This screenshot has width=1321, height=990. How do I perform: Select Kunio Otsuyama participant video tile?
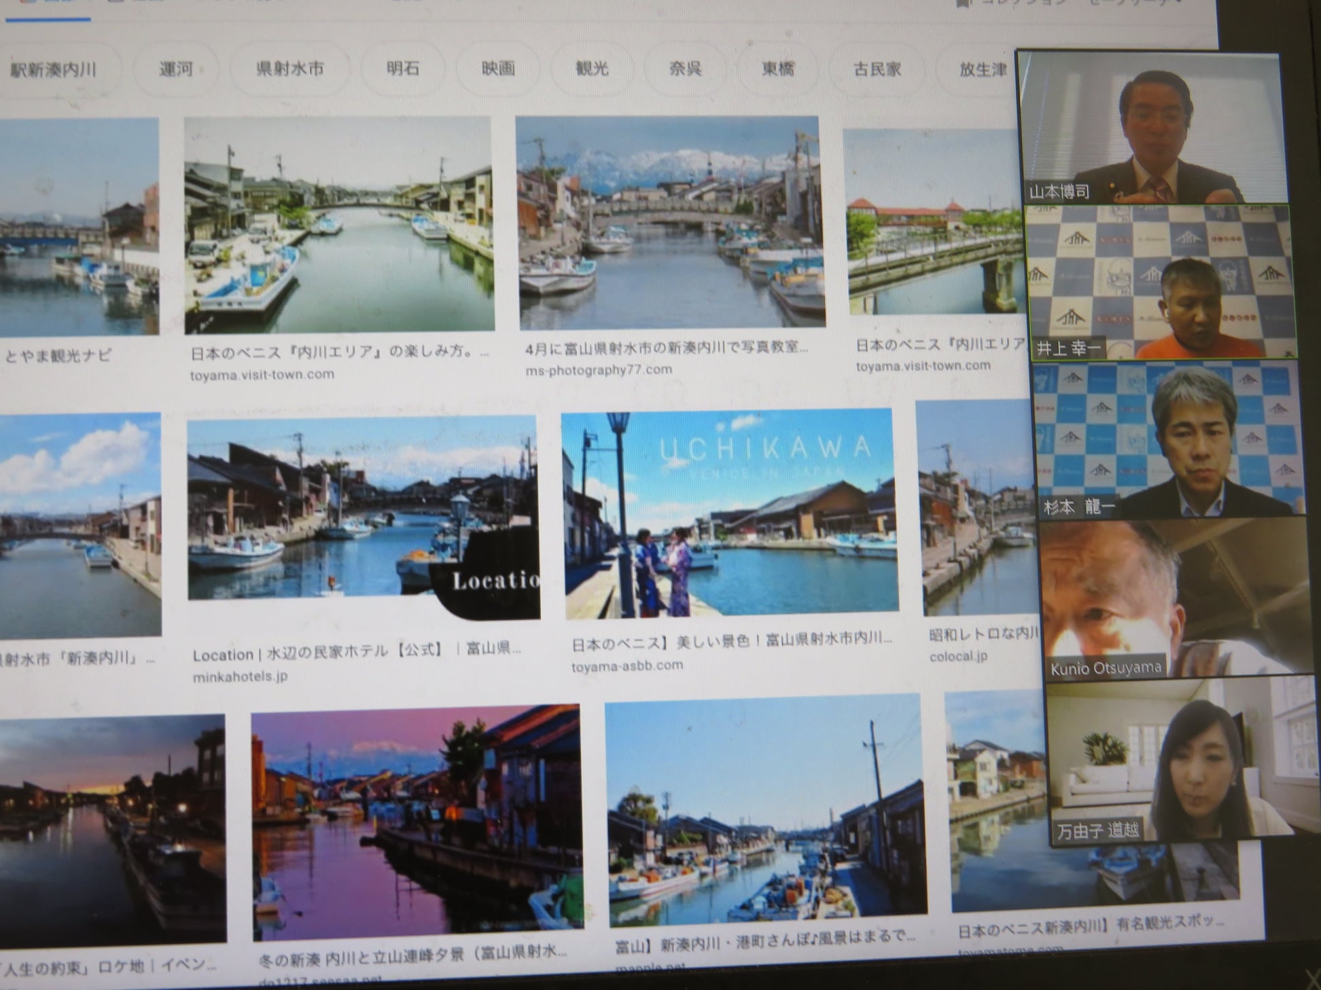pos(1176,598)
